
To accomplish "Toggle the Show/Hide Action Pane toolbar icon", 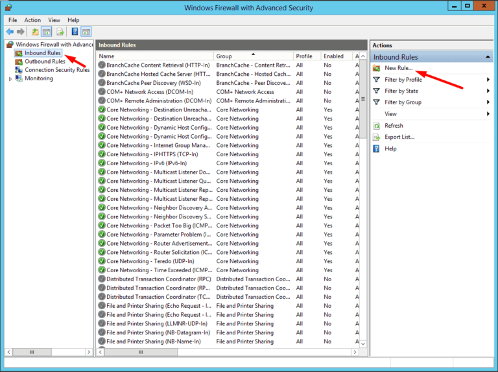I will point(86,32).
